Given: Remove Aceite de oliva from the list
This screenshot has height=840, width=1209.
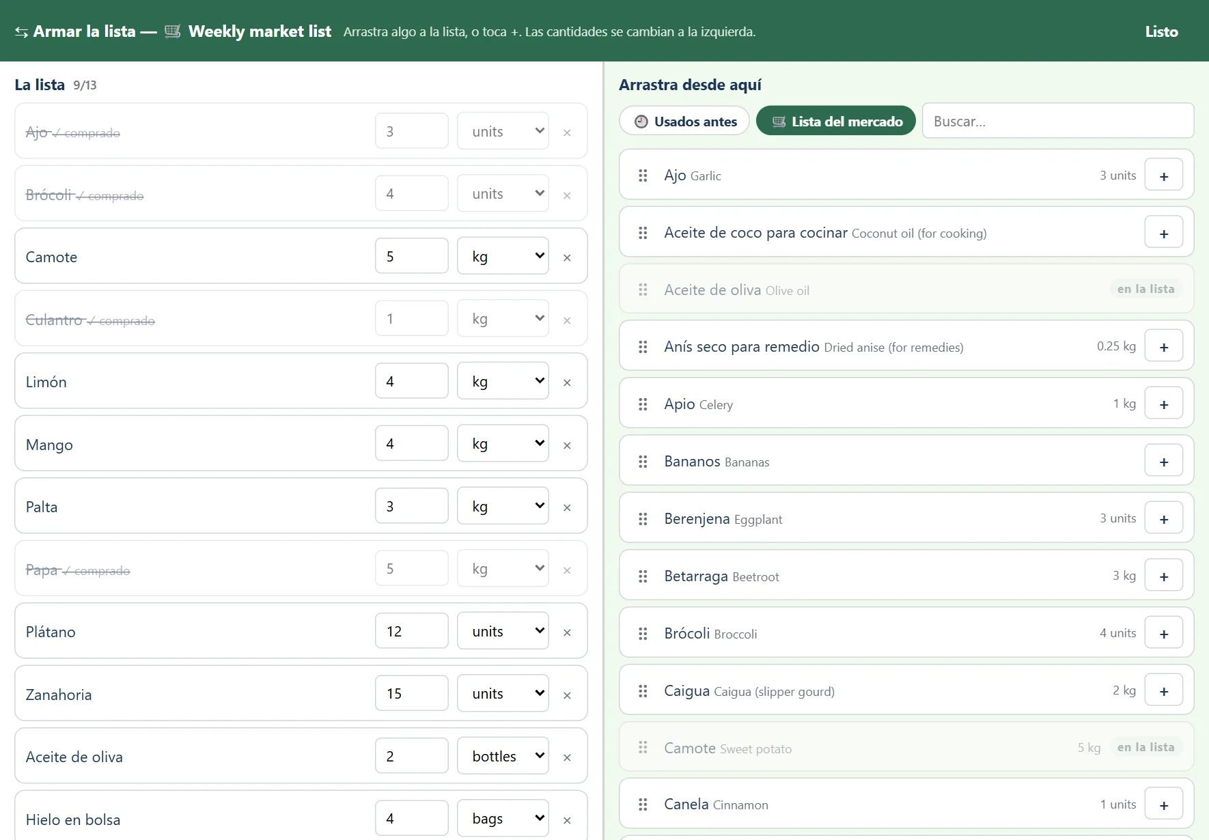Looking at the screenshot, I should tap(567, 757).
